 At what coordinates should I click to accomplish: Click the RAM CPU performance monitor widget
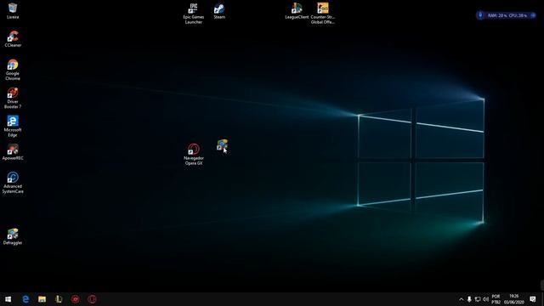point(507,15)
